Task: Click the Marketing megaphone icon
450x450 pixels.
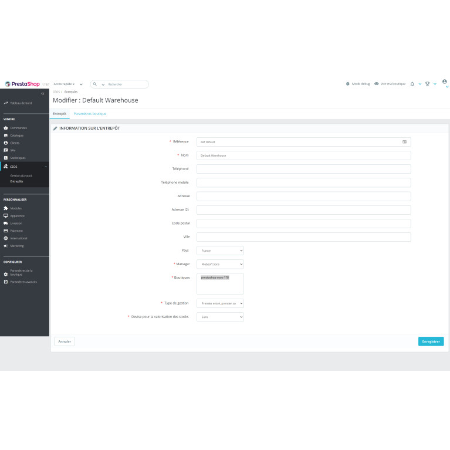Action: tap(6, 246)
